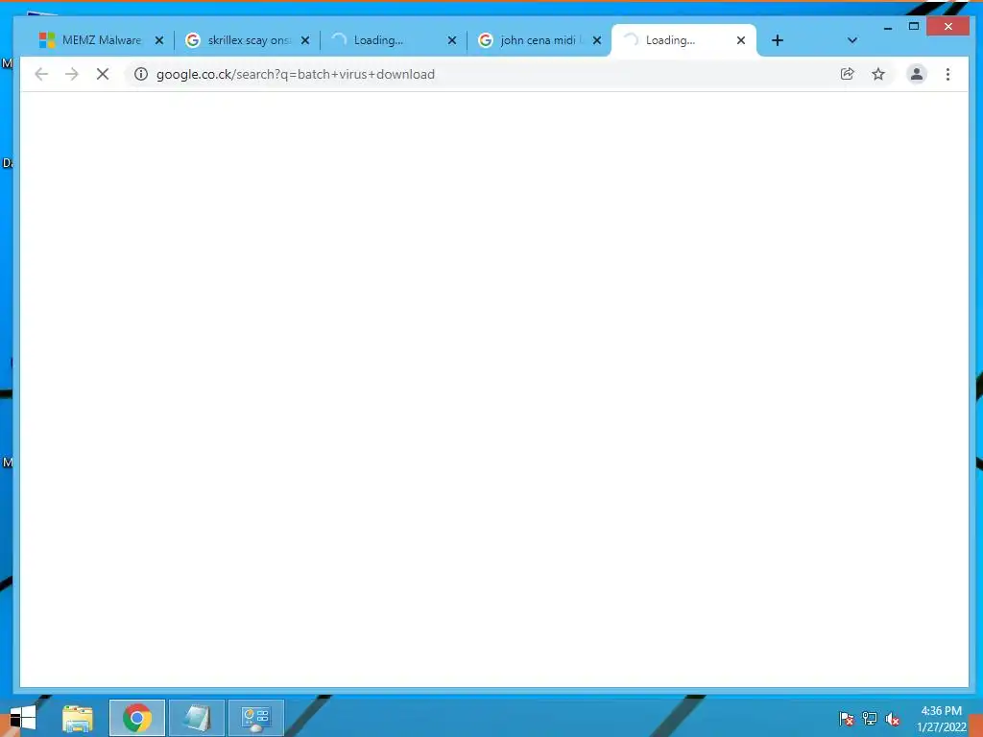
Task: Open the network tray icon
Action: (870, 719)
